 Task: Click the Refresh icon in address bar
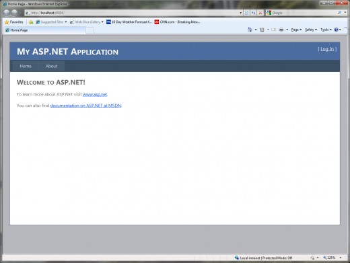(x=254, y=13)
